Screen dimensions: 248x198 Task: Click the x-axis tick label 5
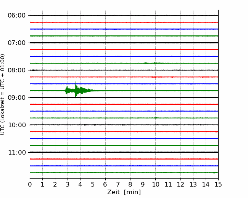coord(93,184)
